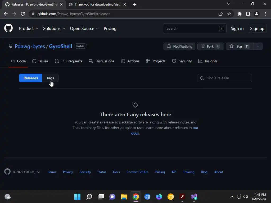Open the Pull requests tab
This screenshot has width=271, height=203.
(x=69, y=61)
